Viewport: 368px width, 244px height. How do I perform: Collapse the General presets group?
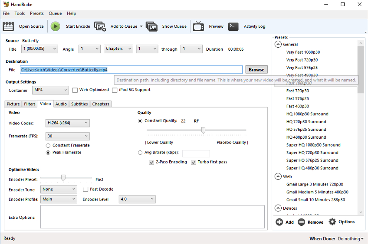[x=278, y=44]
